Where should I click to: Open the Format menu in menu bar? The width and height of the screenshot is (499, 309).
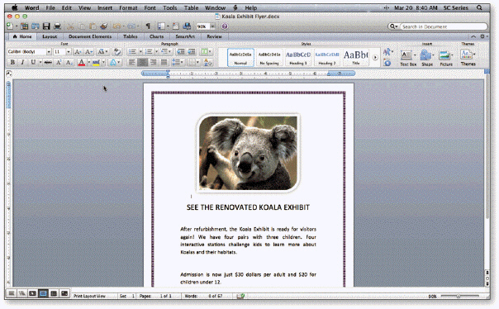pyautogui.click(x=128, y=7)
